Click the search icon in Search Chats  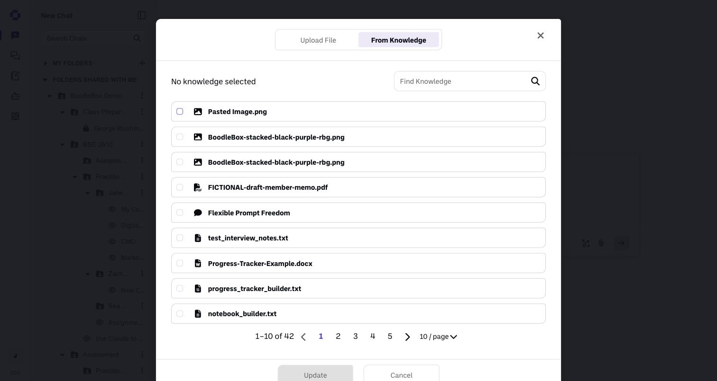click(137, 38)
